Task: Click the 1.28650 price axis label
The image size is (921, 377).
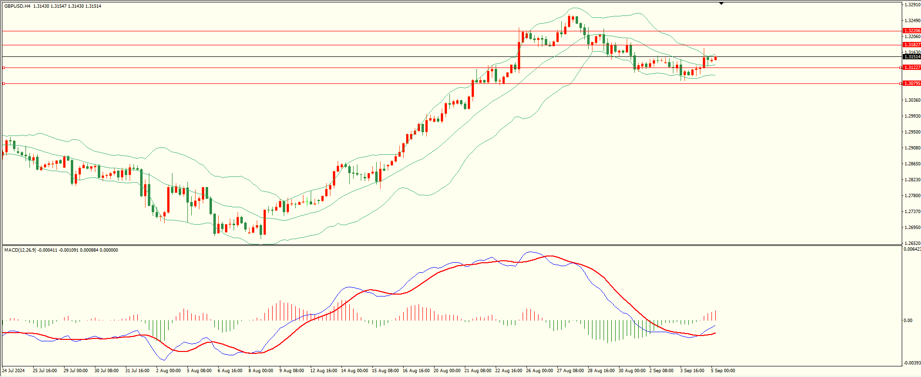Action: 912,164
